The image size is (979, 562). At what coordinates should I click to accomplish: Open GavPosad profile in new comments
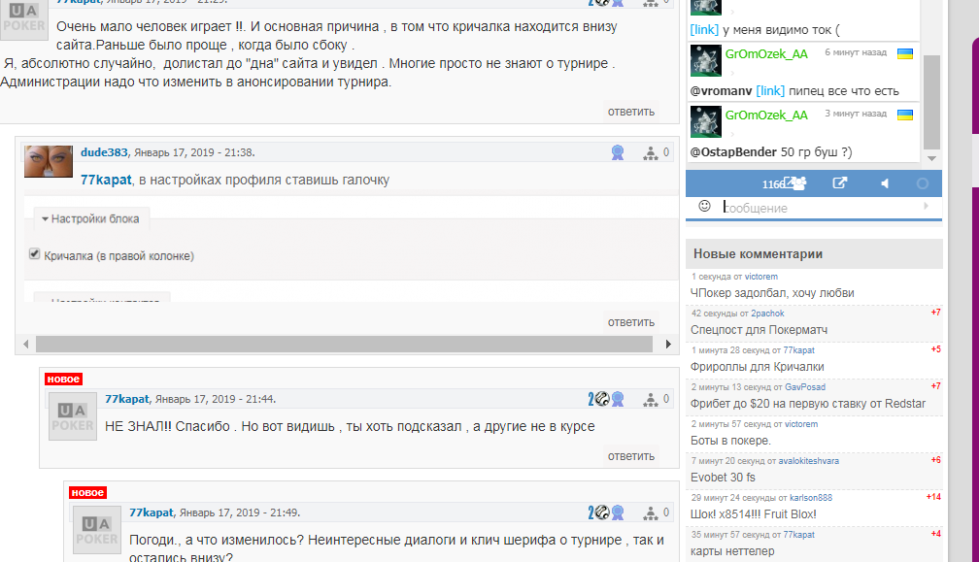click(x=805, y=386)
